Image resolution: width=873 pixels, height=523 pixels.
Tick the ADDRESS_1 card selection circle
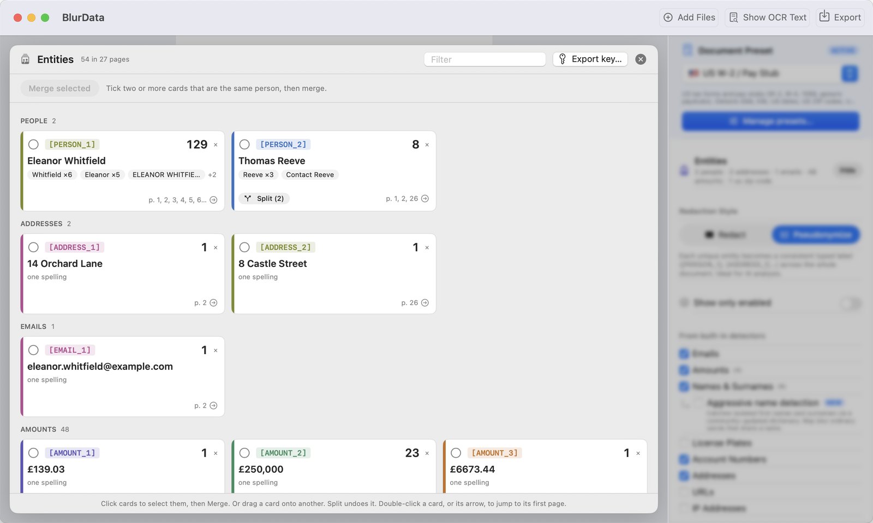pyautogui.click(x=33, y=247)
